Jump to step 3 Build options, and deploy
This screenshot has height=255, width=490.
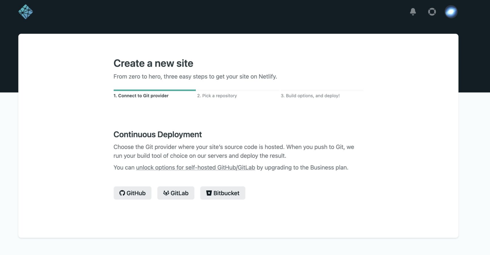(310, 96)
